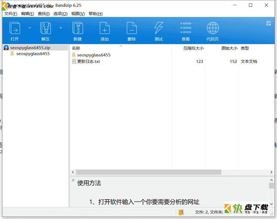Click the horizontal scrollbar thumb in the file list
The width and height of the screenshot is (277, 219).
point(149,172)
